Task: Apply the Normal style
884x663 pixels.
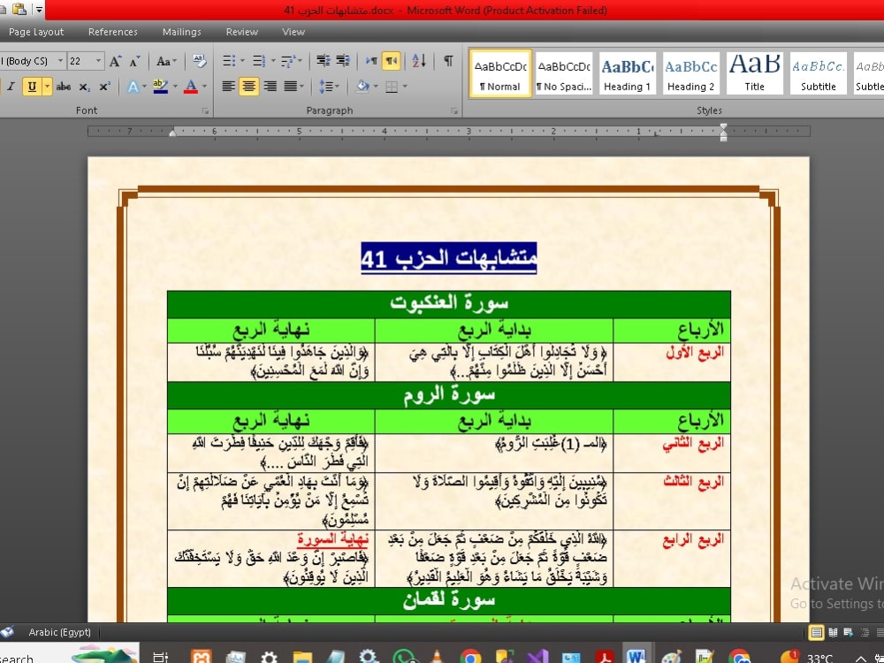Action: 500,74
